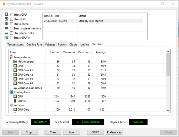Image resolution: width=179 pixels, height=137 pixels.
Task: Click the LONDISK SSD drive icon
Action: pyautogui.click(x=15, y=88)
